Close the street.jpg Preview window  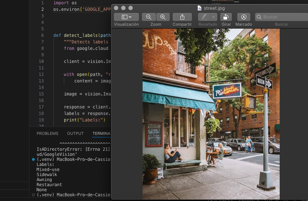(x=116, y=8)
